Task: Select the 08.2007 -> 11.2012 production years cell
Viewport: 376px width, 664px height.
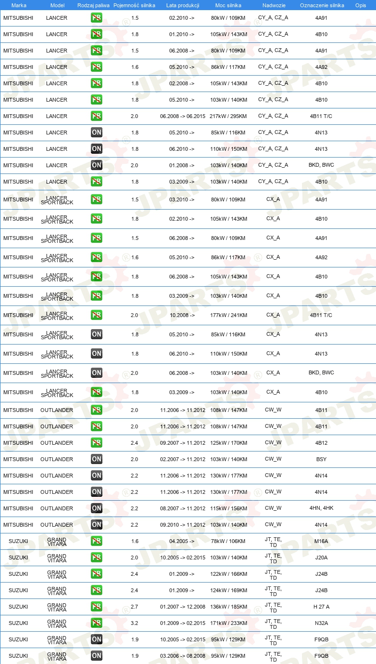Action: [x=183, y=508]
